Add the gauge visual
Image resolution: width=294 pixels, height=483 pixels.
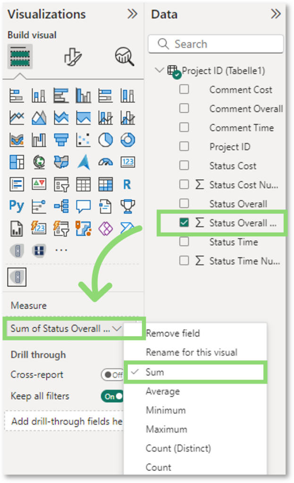(x=106, y=162)
